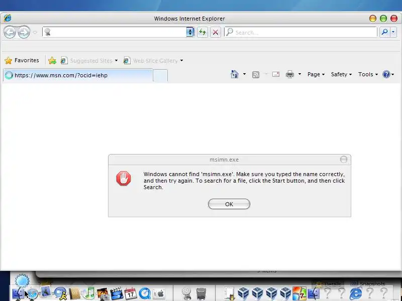Expand the Print options dropdown arrow
Screen dimensions: 402x301
[x=299, y=74]
